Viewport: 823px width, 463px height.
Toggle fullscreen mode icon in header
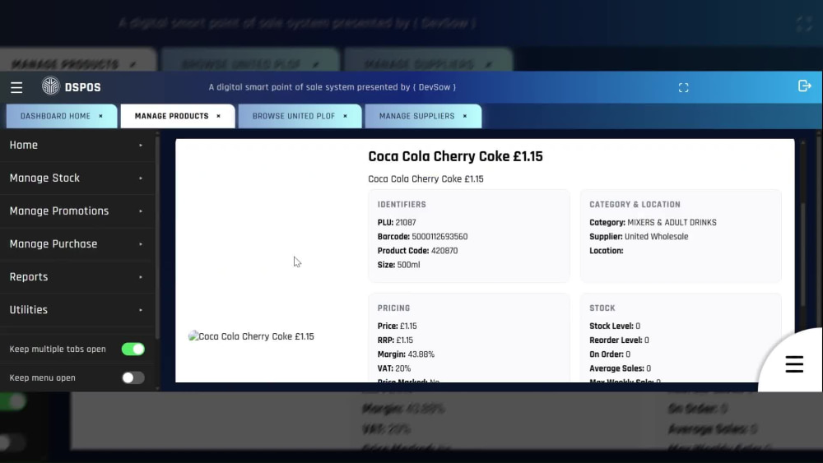tap(683, 87)
